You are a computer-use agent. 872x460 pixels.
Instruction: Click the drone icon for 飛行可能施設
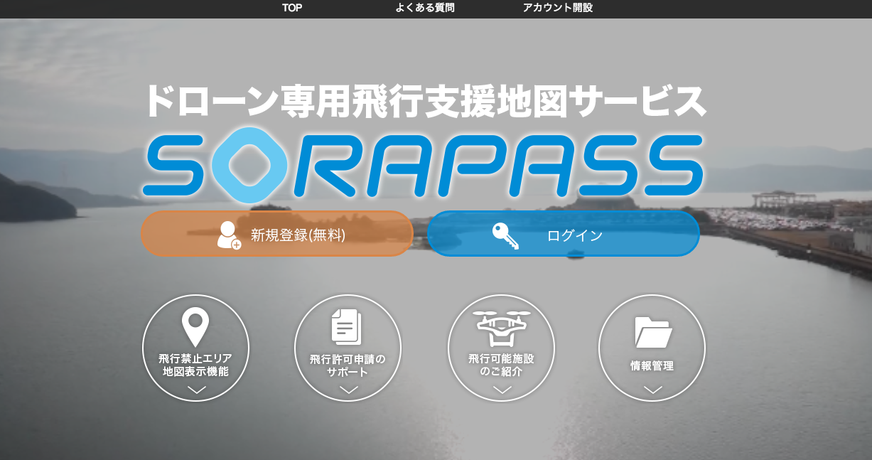tap(502, 328)
